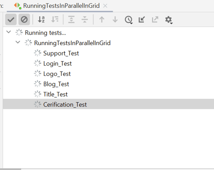Go to next failed test arrow
214x170 pixels.
(x=115, y=20)
